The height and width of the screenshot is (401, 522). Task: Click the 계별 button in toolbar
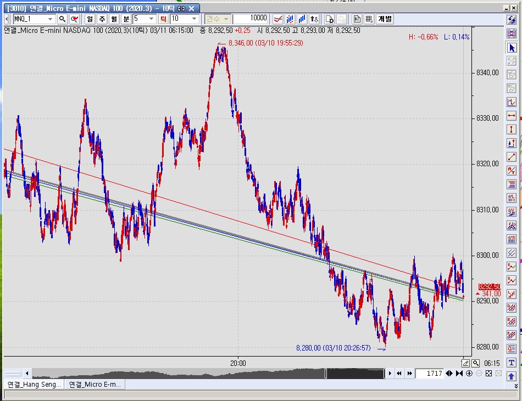point(385,19)
